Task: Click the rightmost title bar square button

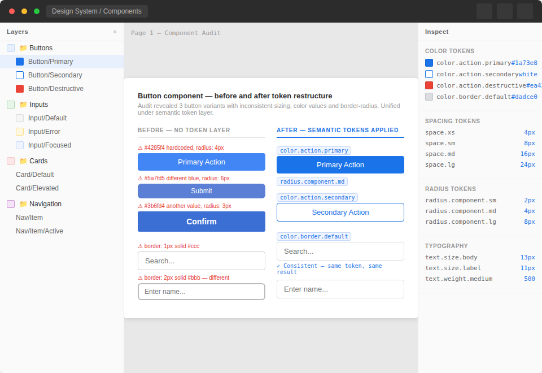Action: click(x=524, y=11)
